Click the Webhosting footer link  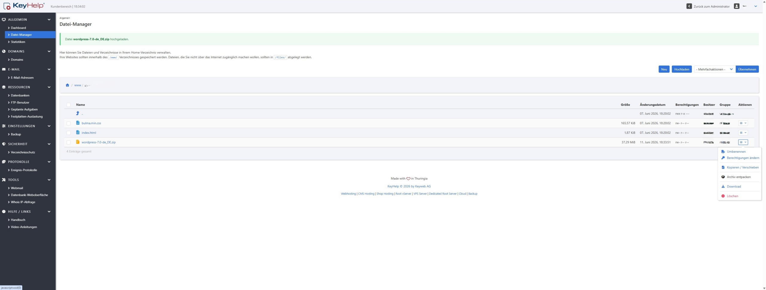pos(348,194)
